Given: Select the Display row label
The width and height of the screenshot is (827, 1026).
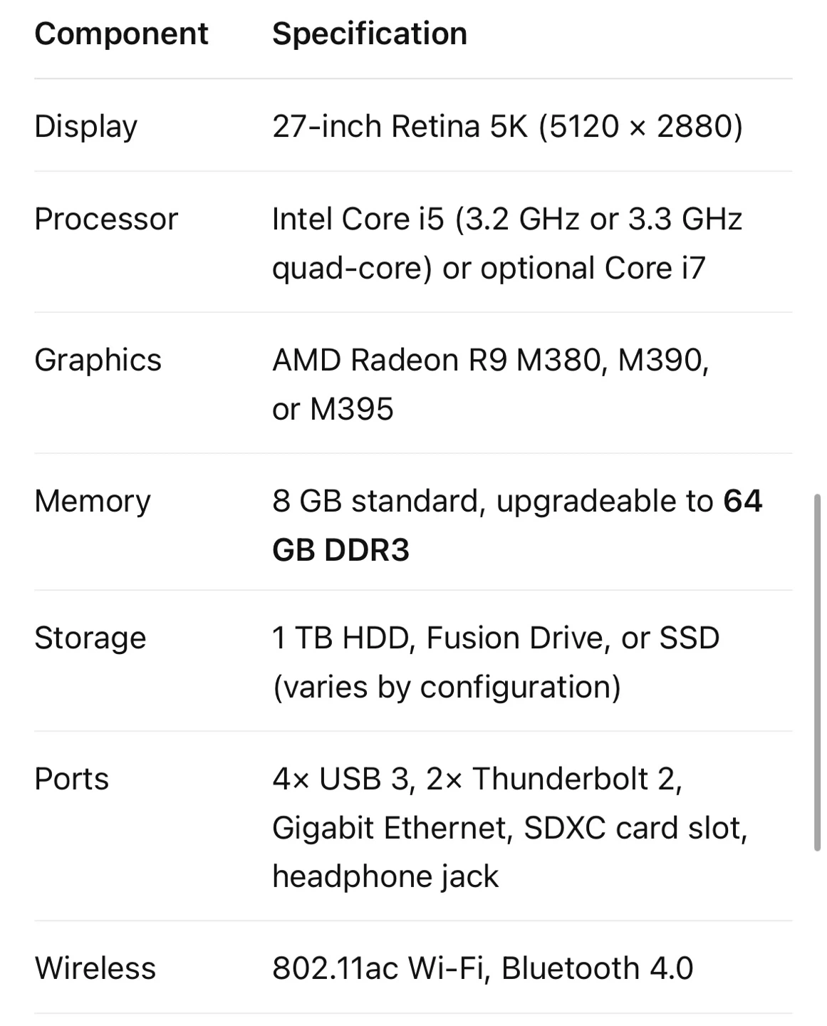Looking at the screenshot, I should pos(85,127).
